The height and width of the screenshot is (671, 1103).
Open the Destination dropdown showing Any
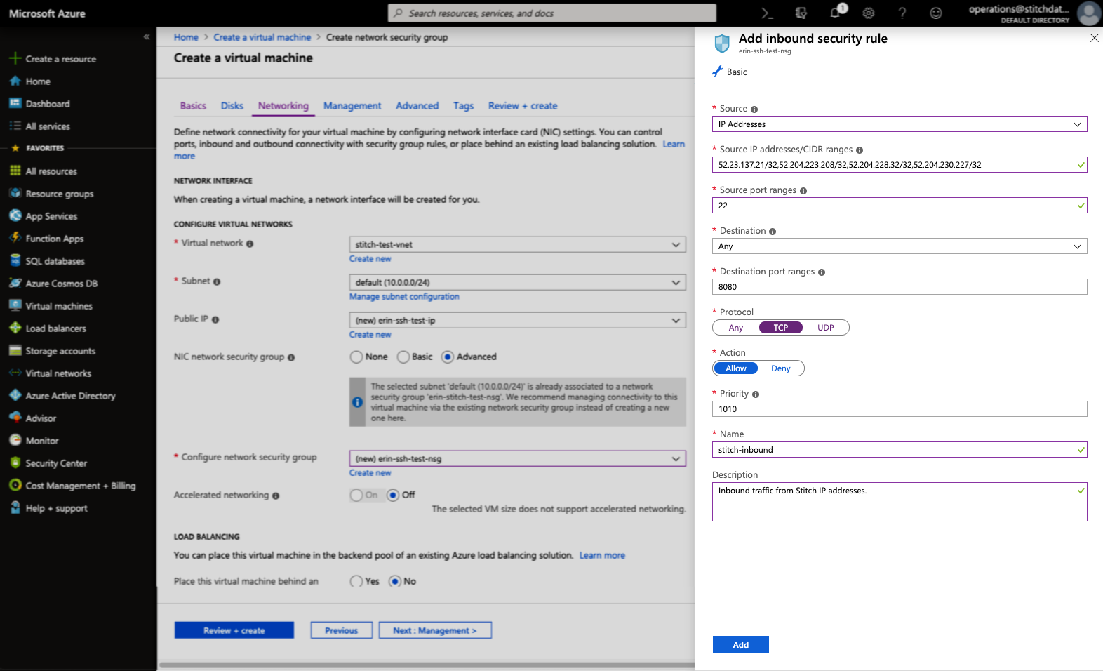900,246
